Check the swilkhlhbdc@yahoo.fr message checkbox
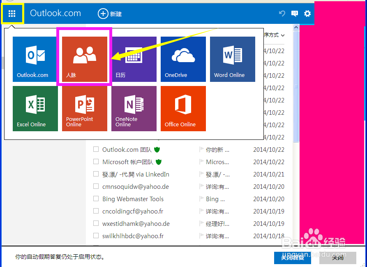This screenshot has height=267, width=367. pyautogui.click(x=96, y=236)
